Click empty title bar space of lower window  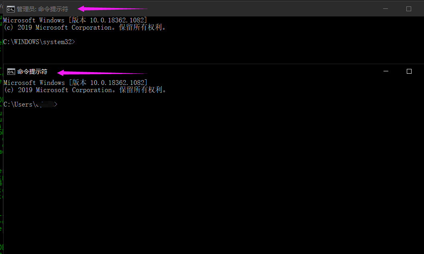point(260,71)
